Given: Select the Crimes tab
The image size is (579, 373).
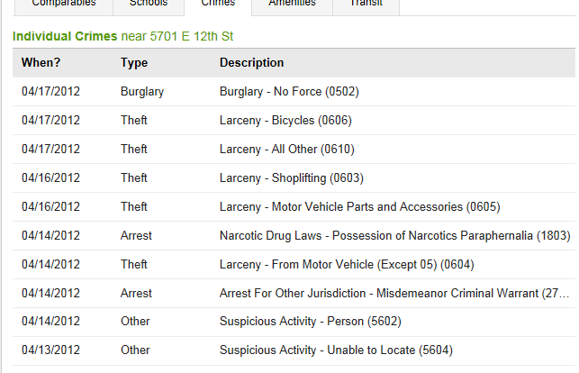Looking at the screenshot, I should click(218, 5).
